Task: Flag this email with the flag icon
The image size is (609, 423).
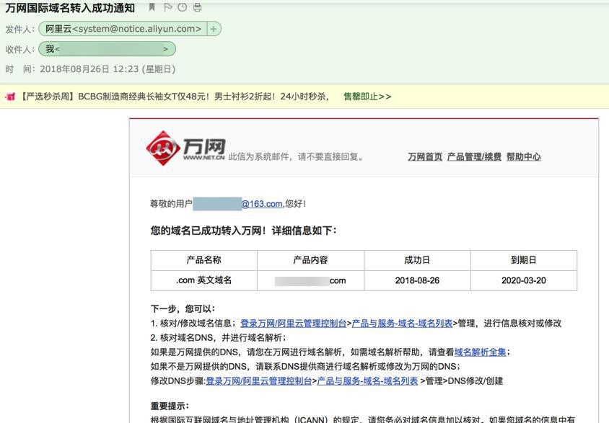Action: coord(168,7)
